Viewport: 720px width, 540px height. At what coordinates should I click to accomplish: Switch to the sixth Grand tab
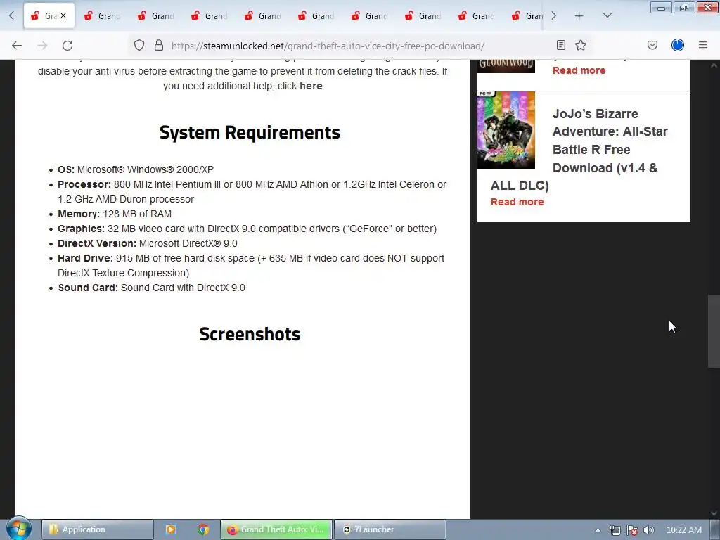click(x=316, y=16)
